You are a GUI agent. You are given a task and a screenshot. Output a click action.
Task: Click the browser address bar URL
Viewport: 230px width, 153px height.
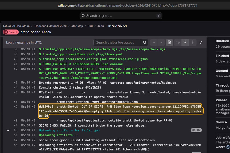(x=128, y=5)
